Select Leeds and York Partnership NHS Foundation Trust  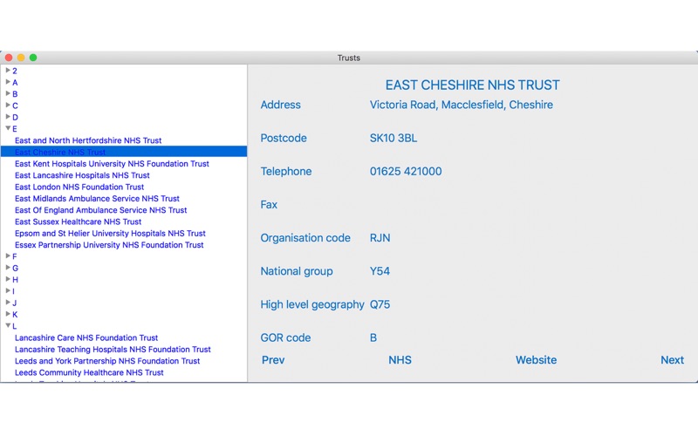click(107, 361)
